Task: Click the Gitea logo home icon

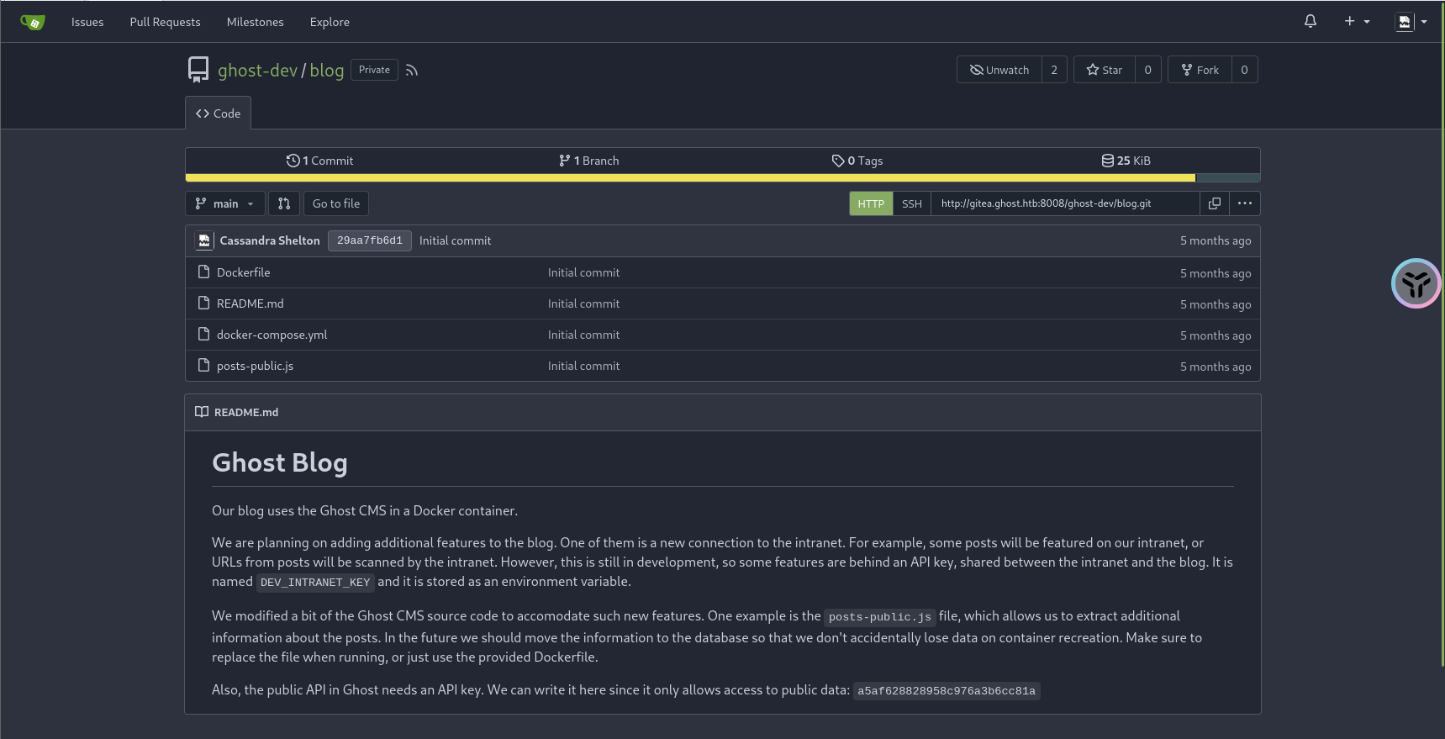Action: click(x=32, y=22)
